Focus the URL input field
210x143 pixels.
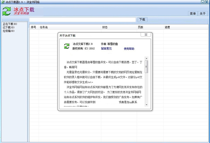pyautogui.click(x=83, y=20)
